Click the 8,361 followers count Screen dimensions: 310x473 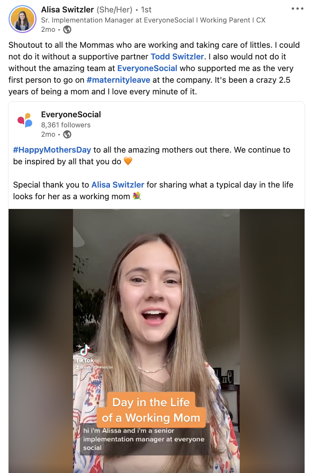(66, 125)
